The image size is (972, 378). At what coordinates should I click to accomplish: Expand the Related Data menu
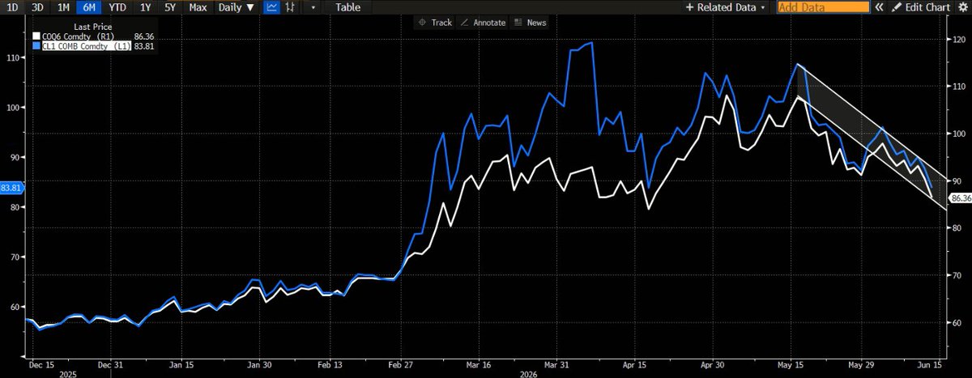pyautogui.click(x=726, y=7)
